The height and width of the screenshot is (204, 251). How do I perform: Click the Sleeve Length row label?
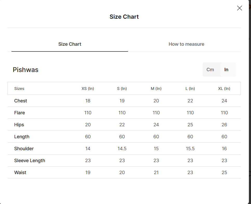coord(30,161)
